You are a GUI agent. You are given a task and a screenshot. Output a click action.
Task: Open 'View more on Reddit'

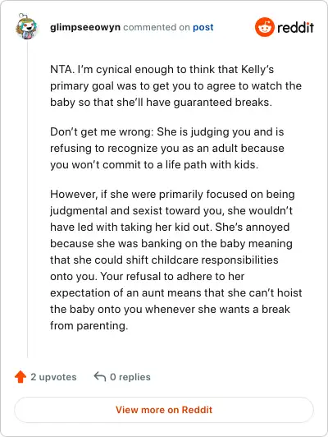tap(164, 410)
